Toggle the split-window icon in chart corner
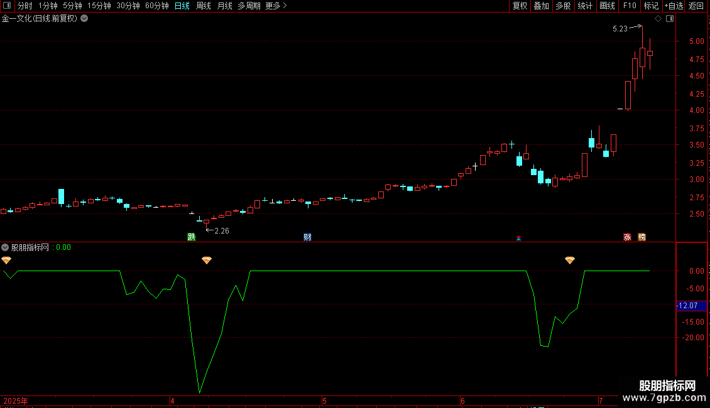710x408 pixels. click(x=670, y=19)
